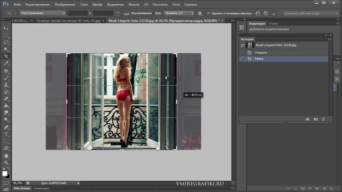This screenshot has width=342, height=192.
Task: Switch to krasivye-risunki document tab
Action: point(69,21)
